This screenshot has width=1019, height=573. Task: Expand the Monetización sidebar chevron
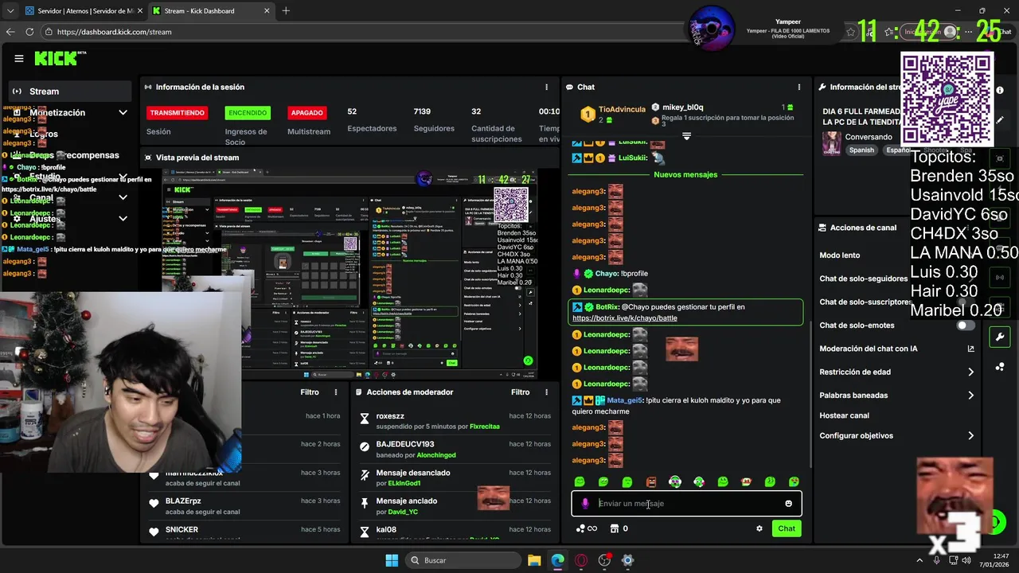[x=123, y=113]
